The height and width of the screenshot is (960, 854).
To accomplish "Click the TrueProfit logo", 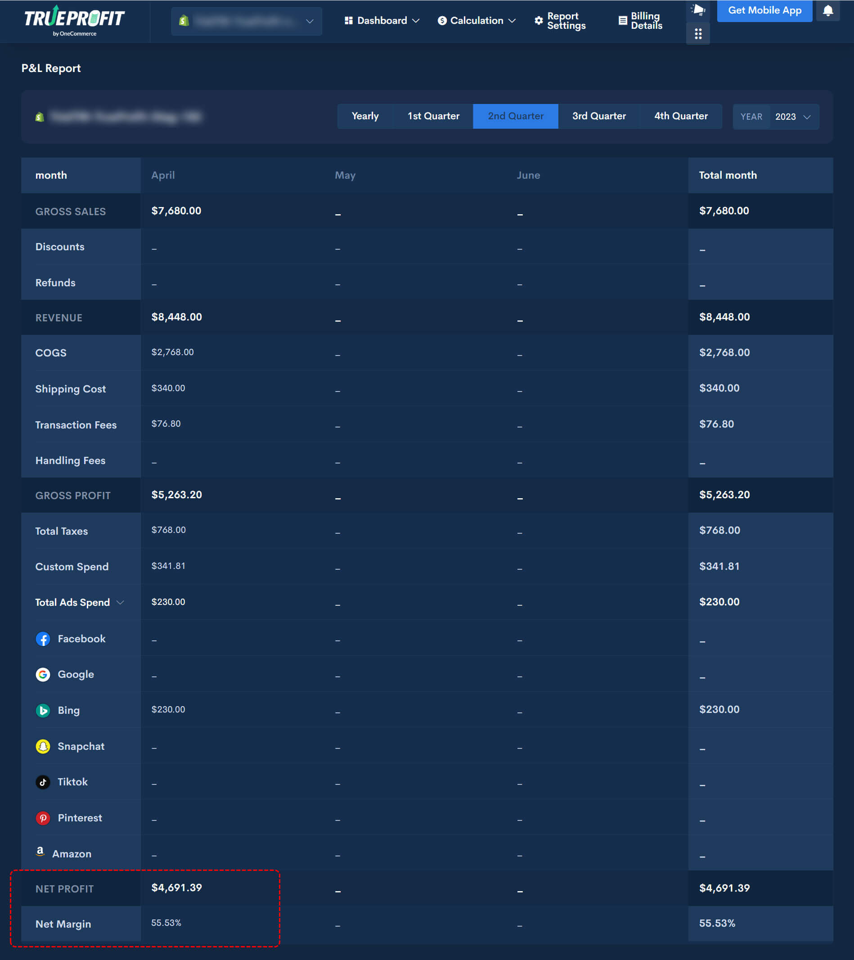I will point(74,20).
